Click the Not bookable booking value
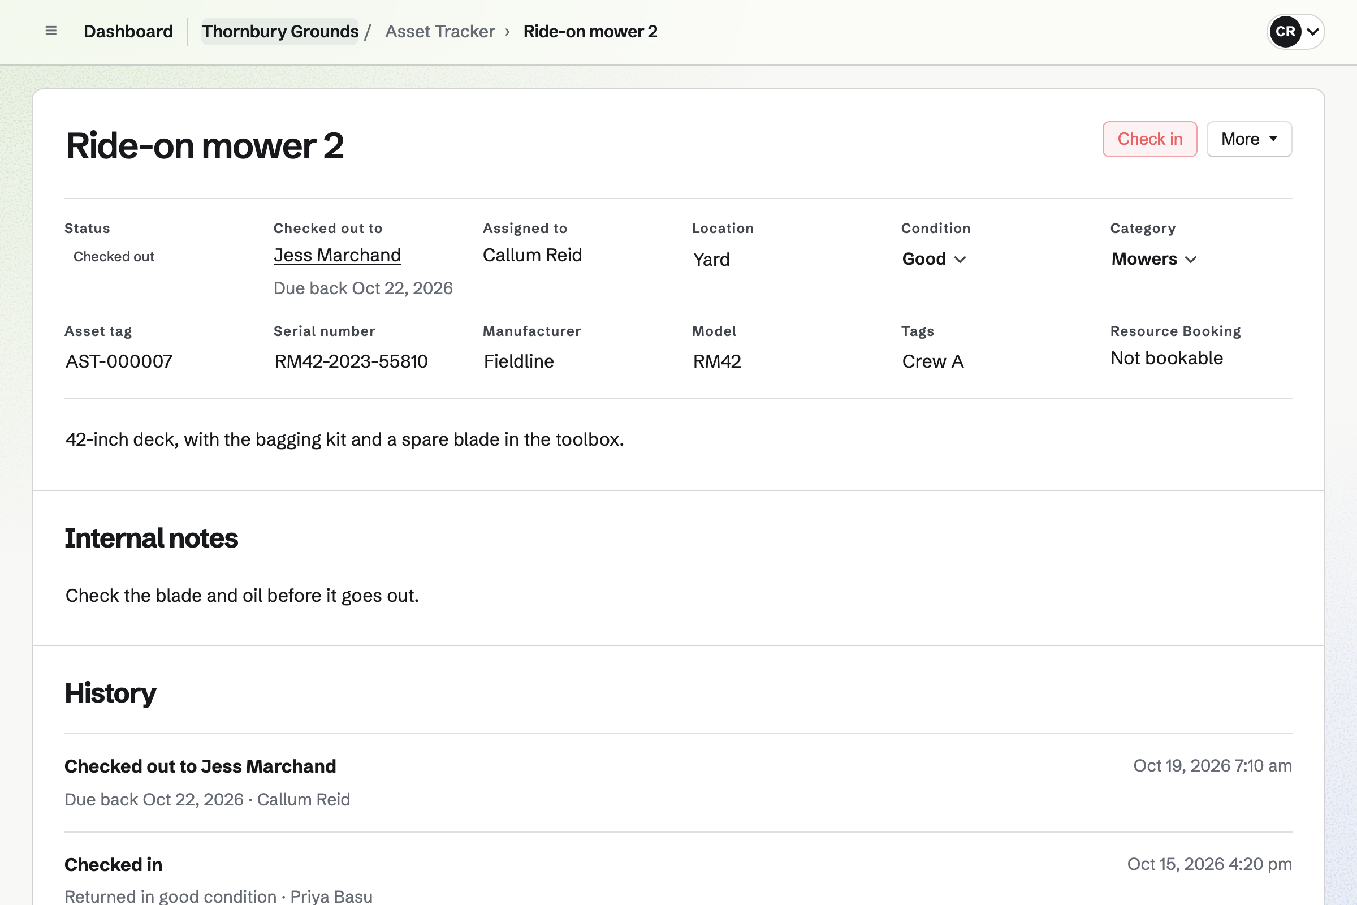 pyautogui.click(x=1166, y=359)
